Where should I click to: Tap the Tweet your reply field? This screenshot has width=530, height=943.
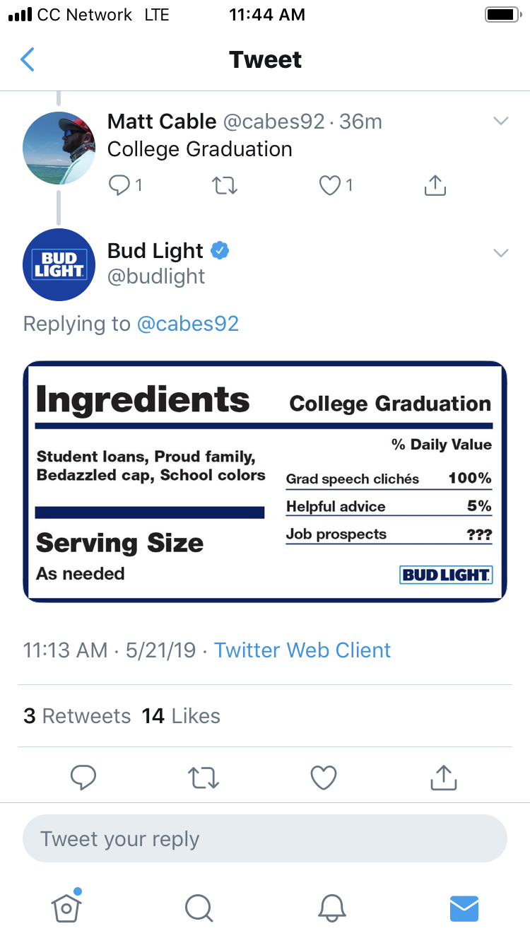coord(265,839)
